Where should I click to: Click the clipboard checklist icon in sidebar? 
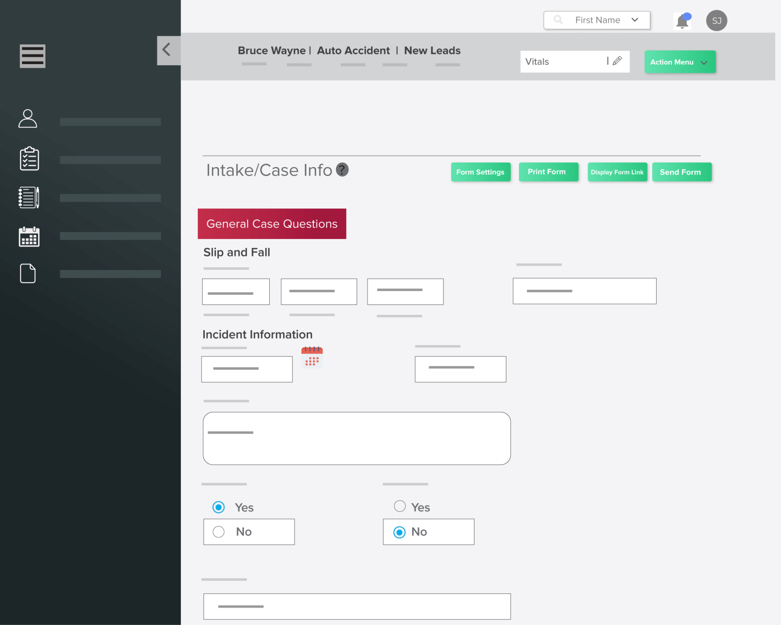(29, 159)
